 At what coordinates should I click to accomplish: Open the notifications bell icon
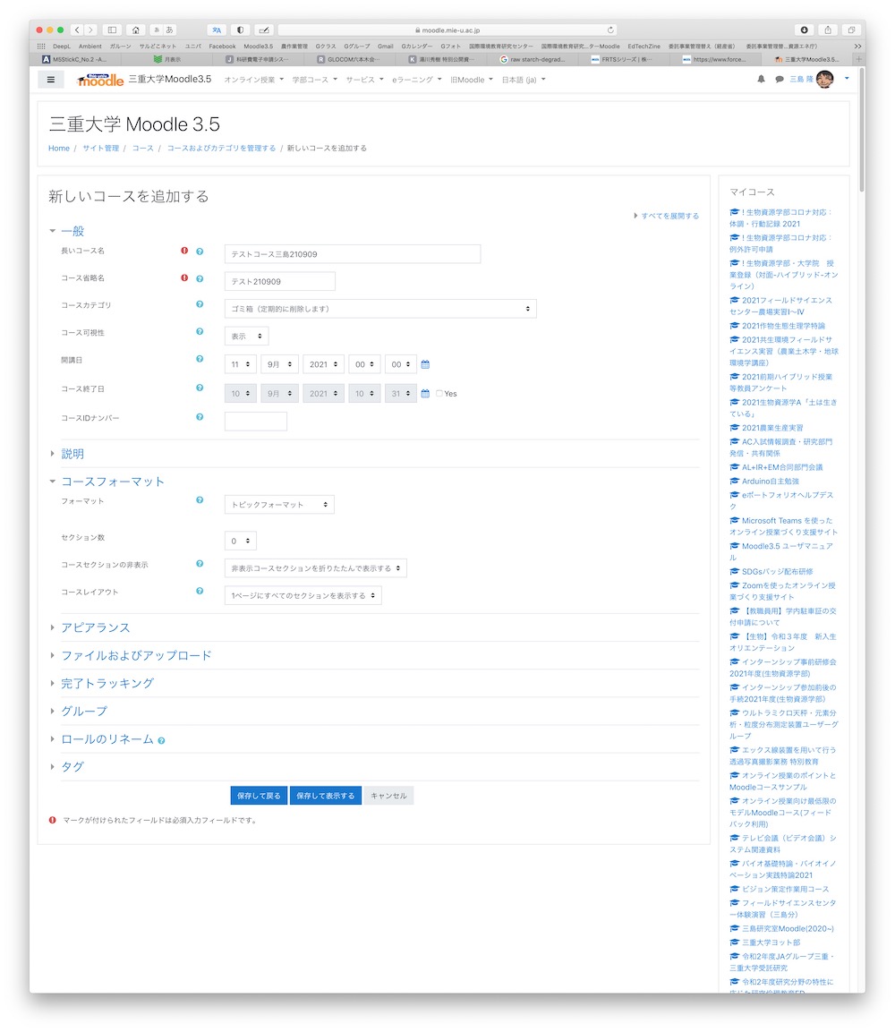[x=762, y=80]
